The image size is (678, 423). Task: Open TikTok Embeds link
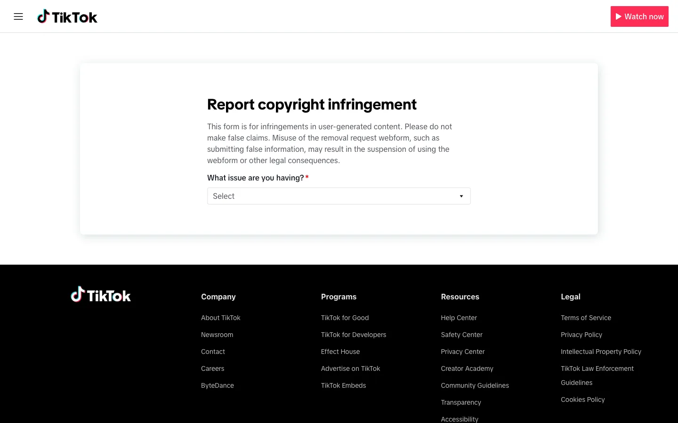tap(344, 385)
